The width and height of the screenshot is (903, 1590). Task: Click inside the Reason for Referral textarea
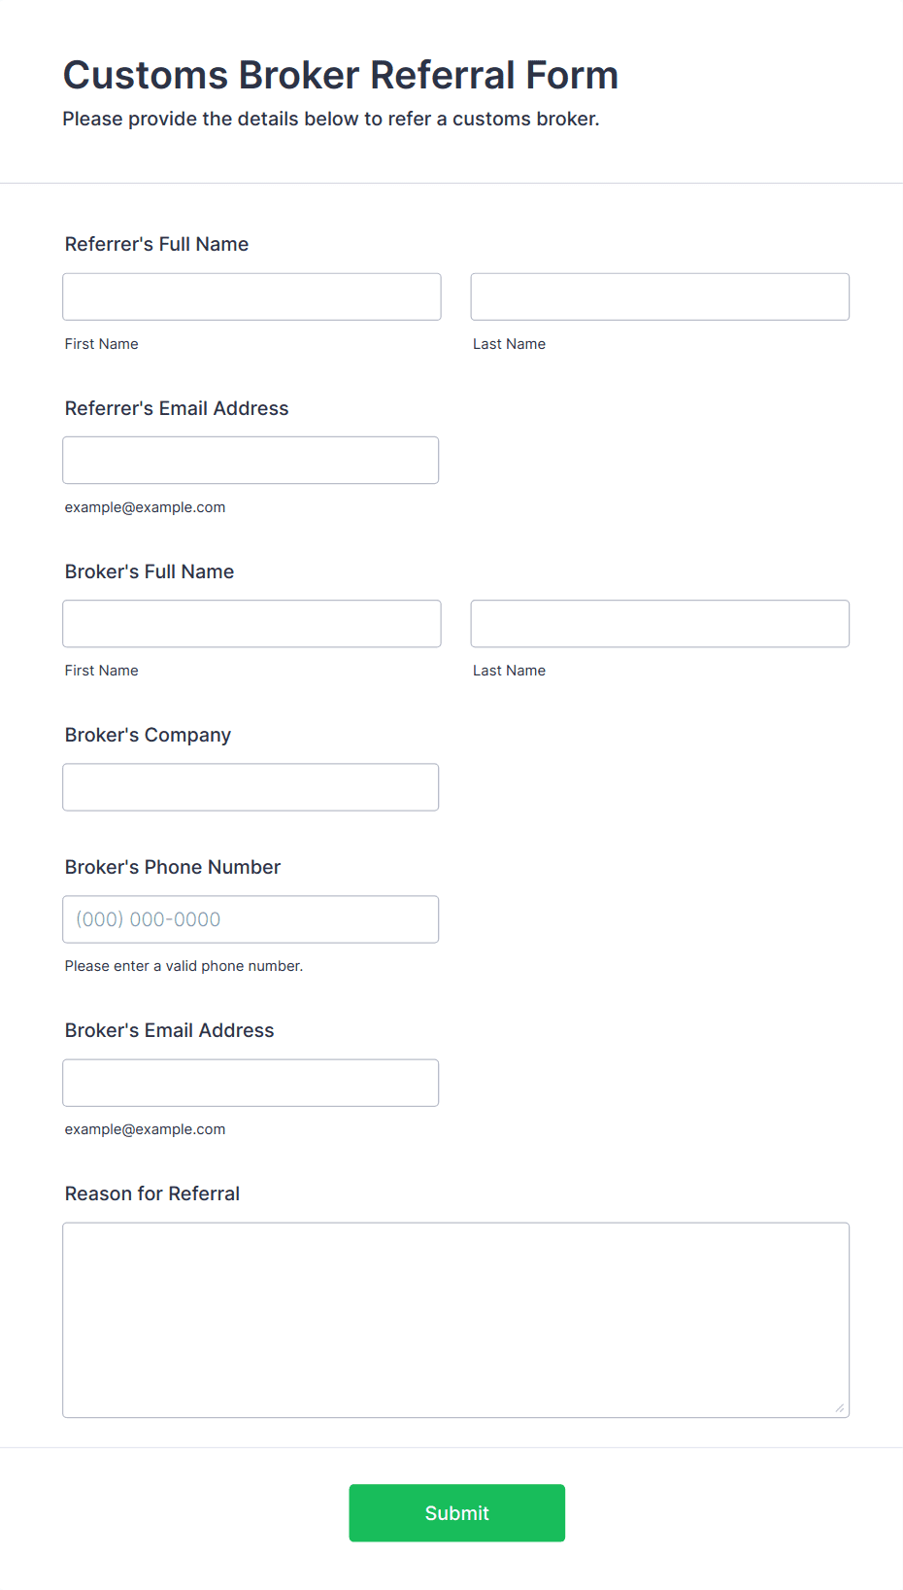coord(456,1320)
